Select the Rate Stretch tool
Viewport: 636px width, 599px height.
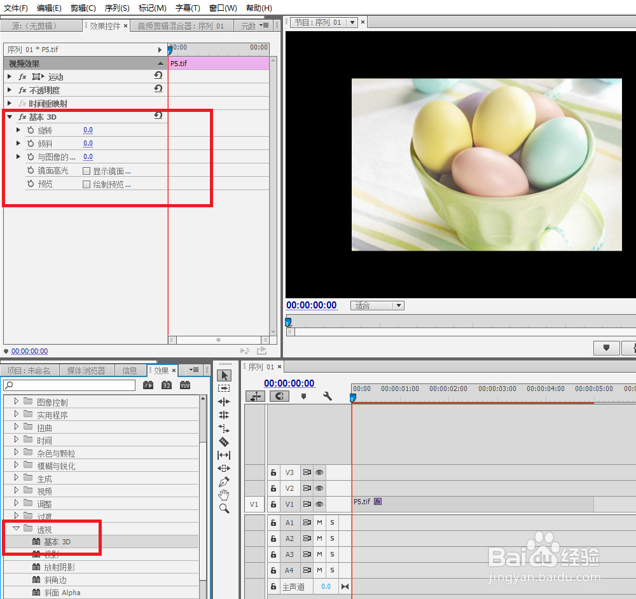click(x=224, y=428)
